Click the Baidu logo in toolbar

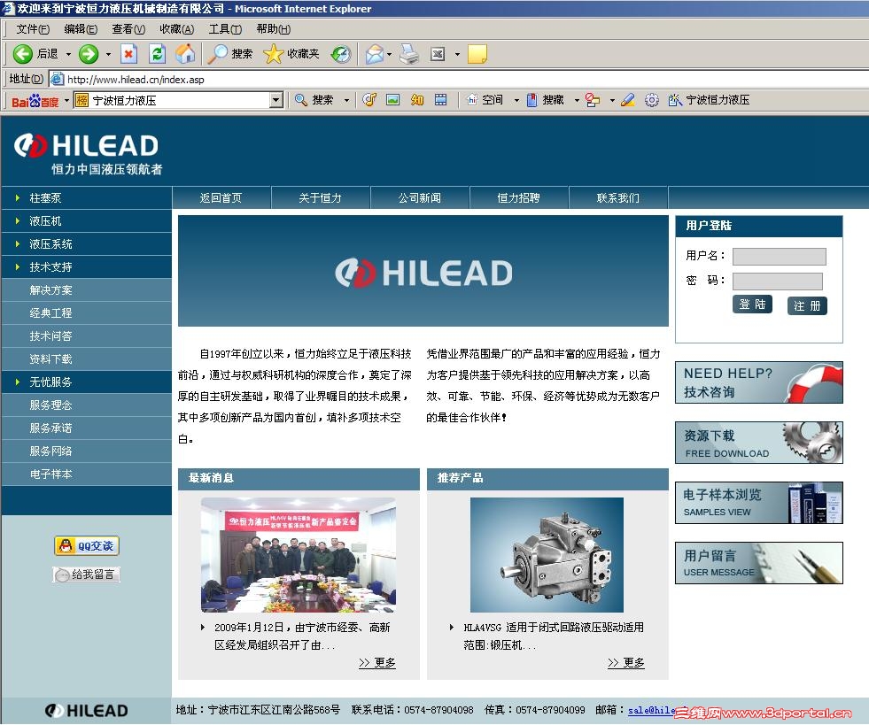pos(35,100)
